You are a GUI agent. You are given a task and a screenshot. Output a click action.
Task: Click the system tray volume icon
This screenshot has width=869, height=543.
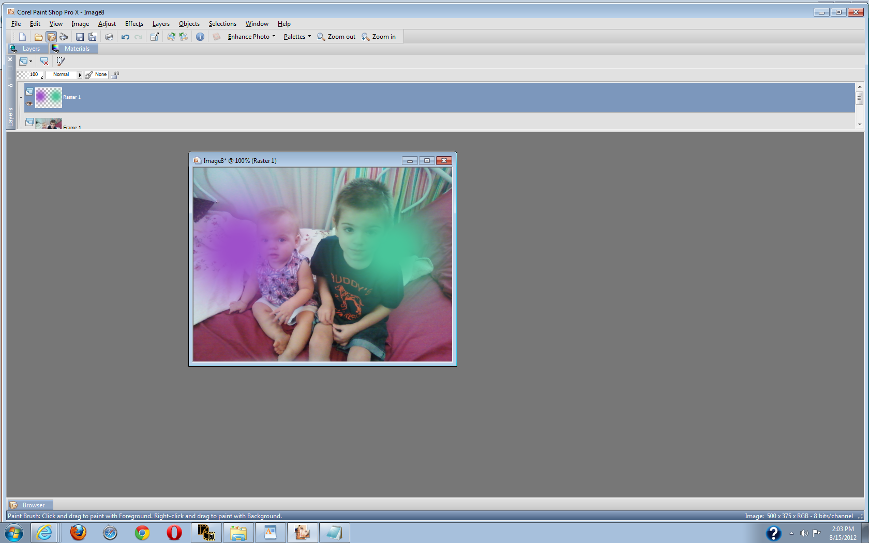804,533
